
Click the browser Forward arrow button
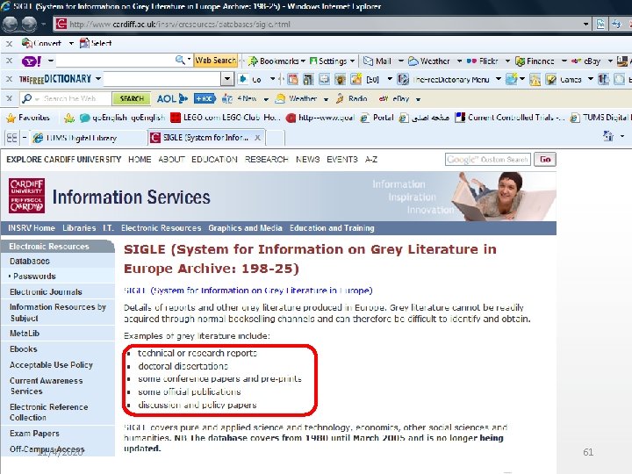(29, 25)
